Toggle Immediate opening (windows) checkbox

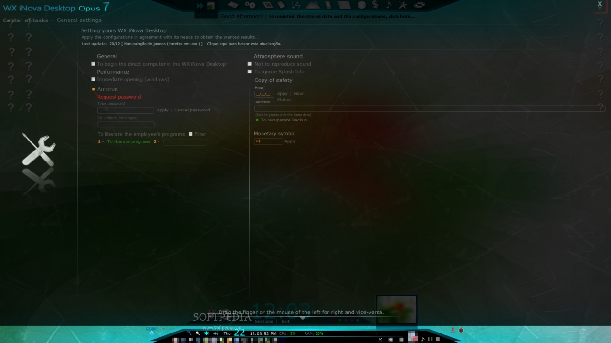click(x=93, y=79)
